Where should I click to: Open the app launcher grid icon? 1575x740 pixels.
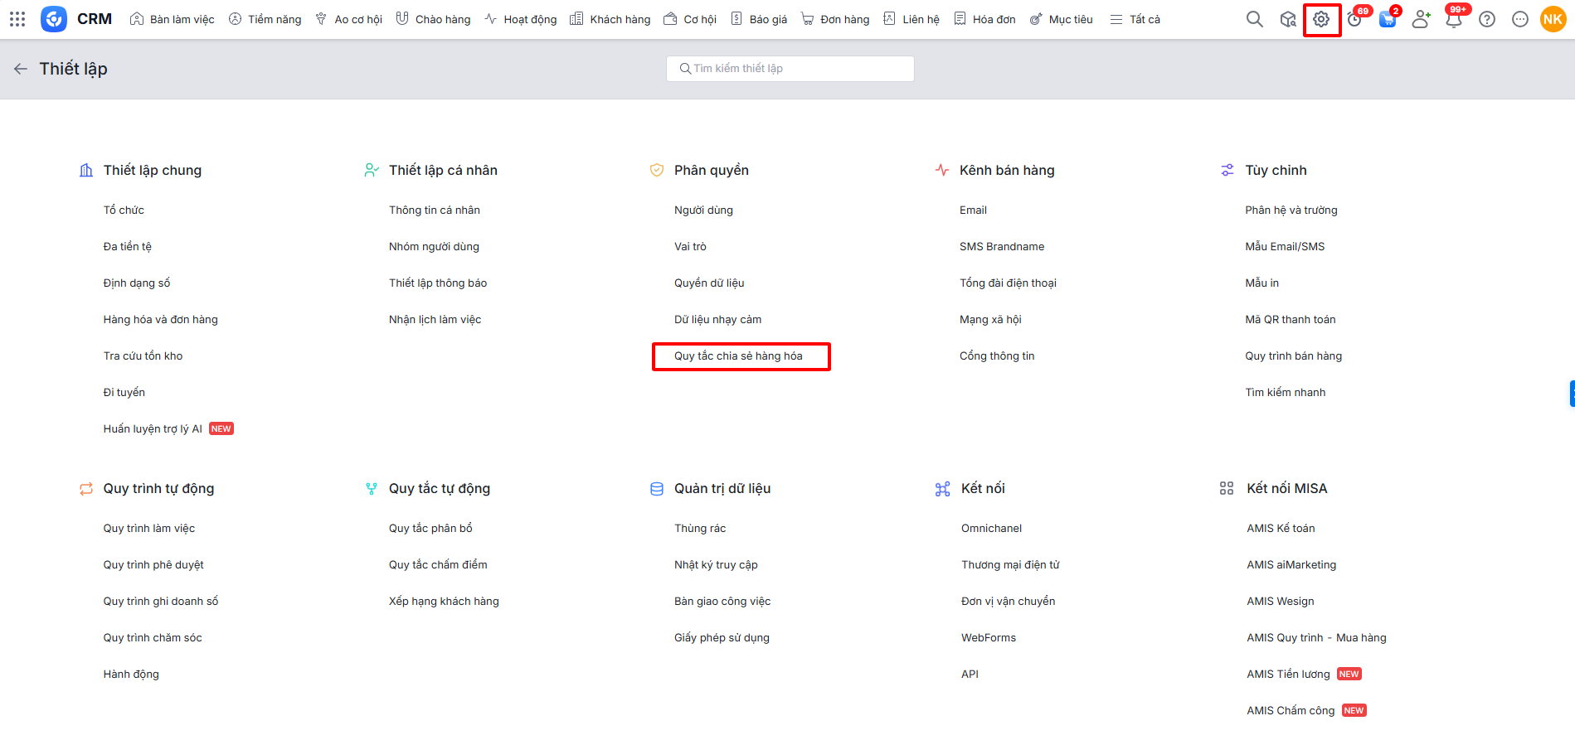click(17, 19)
